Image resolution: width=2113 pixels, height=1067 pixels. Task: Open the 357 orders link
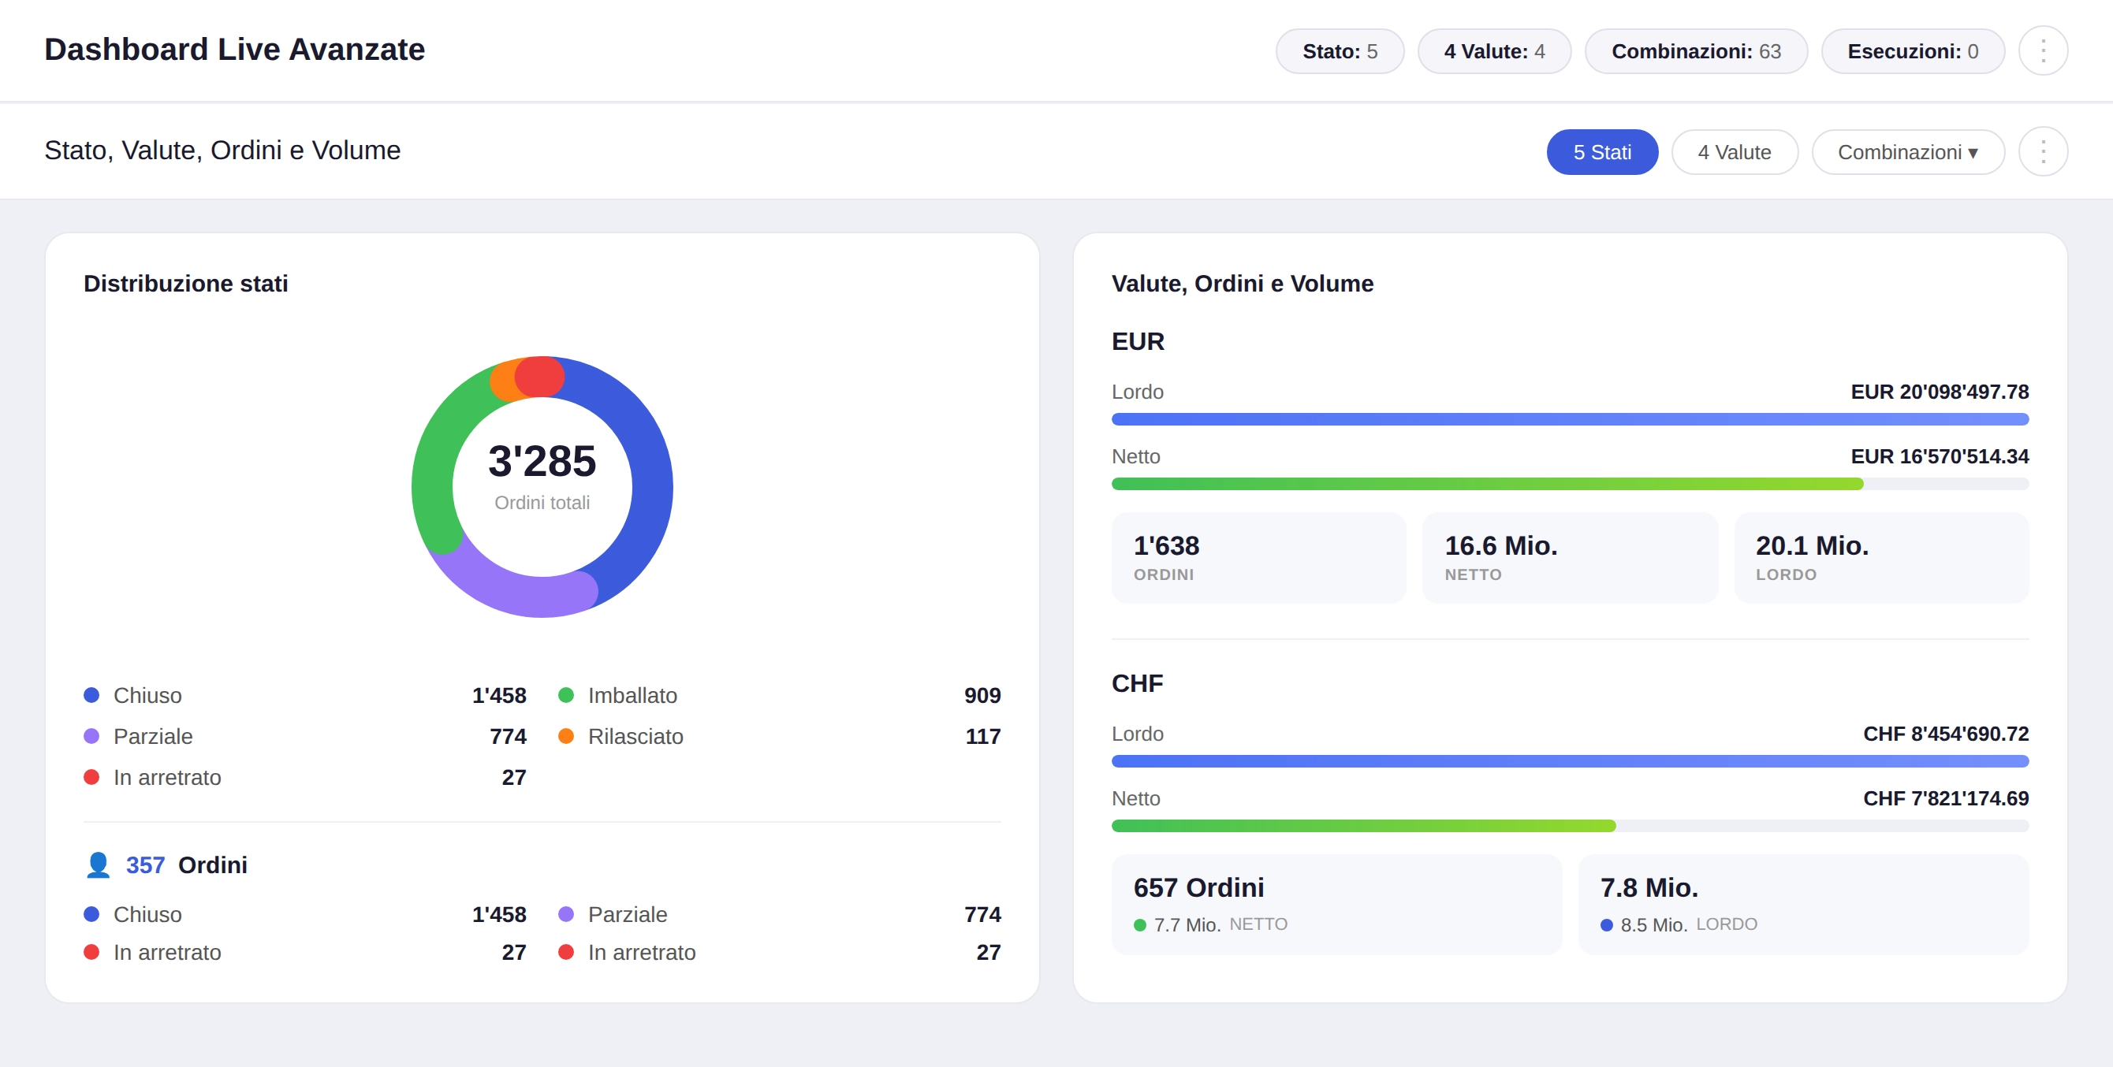click(145, 864)
